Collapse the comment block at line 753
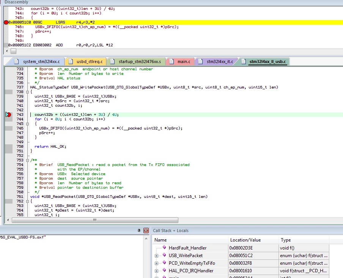 (27, 160)
